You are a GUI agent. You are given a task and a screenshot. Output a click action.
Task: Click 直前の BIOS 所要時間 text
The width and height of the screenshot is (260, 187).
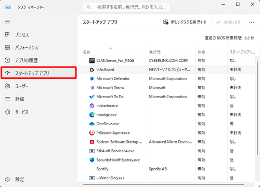(x=229, y=38)
